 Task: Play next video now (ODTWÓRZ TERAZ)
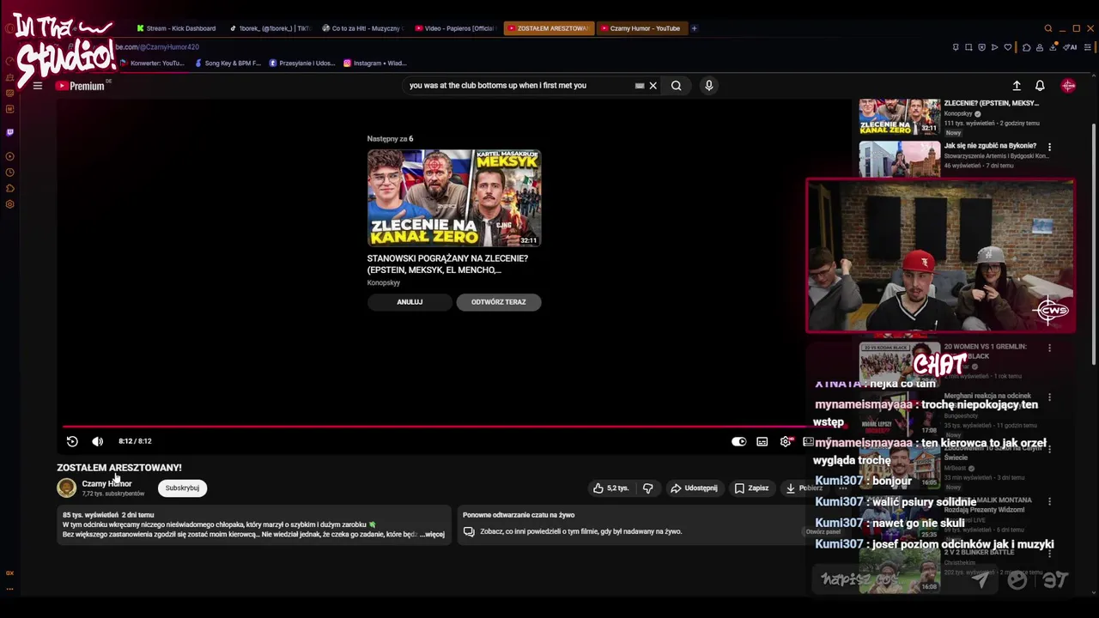499,302
